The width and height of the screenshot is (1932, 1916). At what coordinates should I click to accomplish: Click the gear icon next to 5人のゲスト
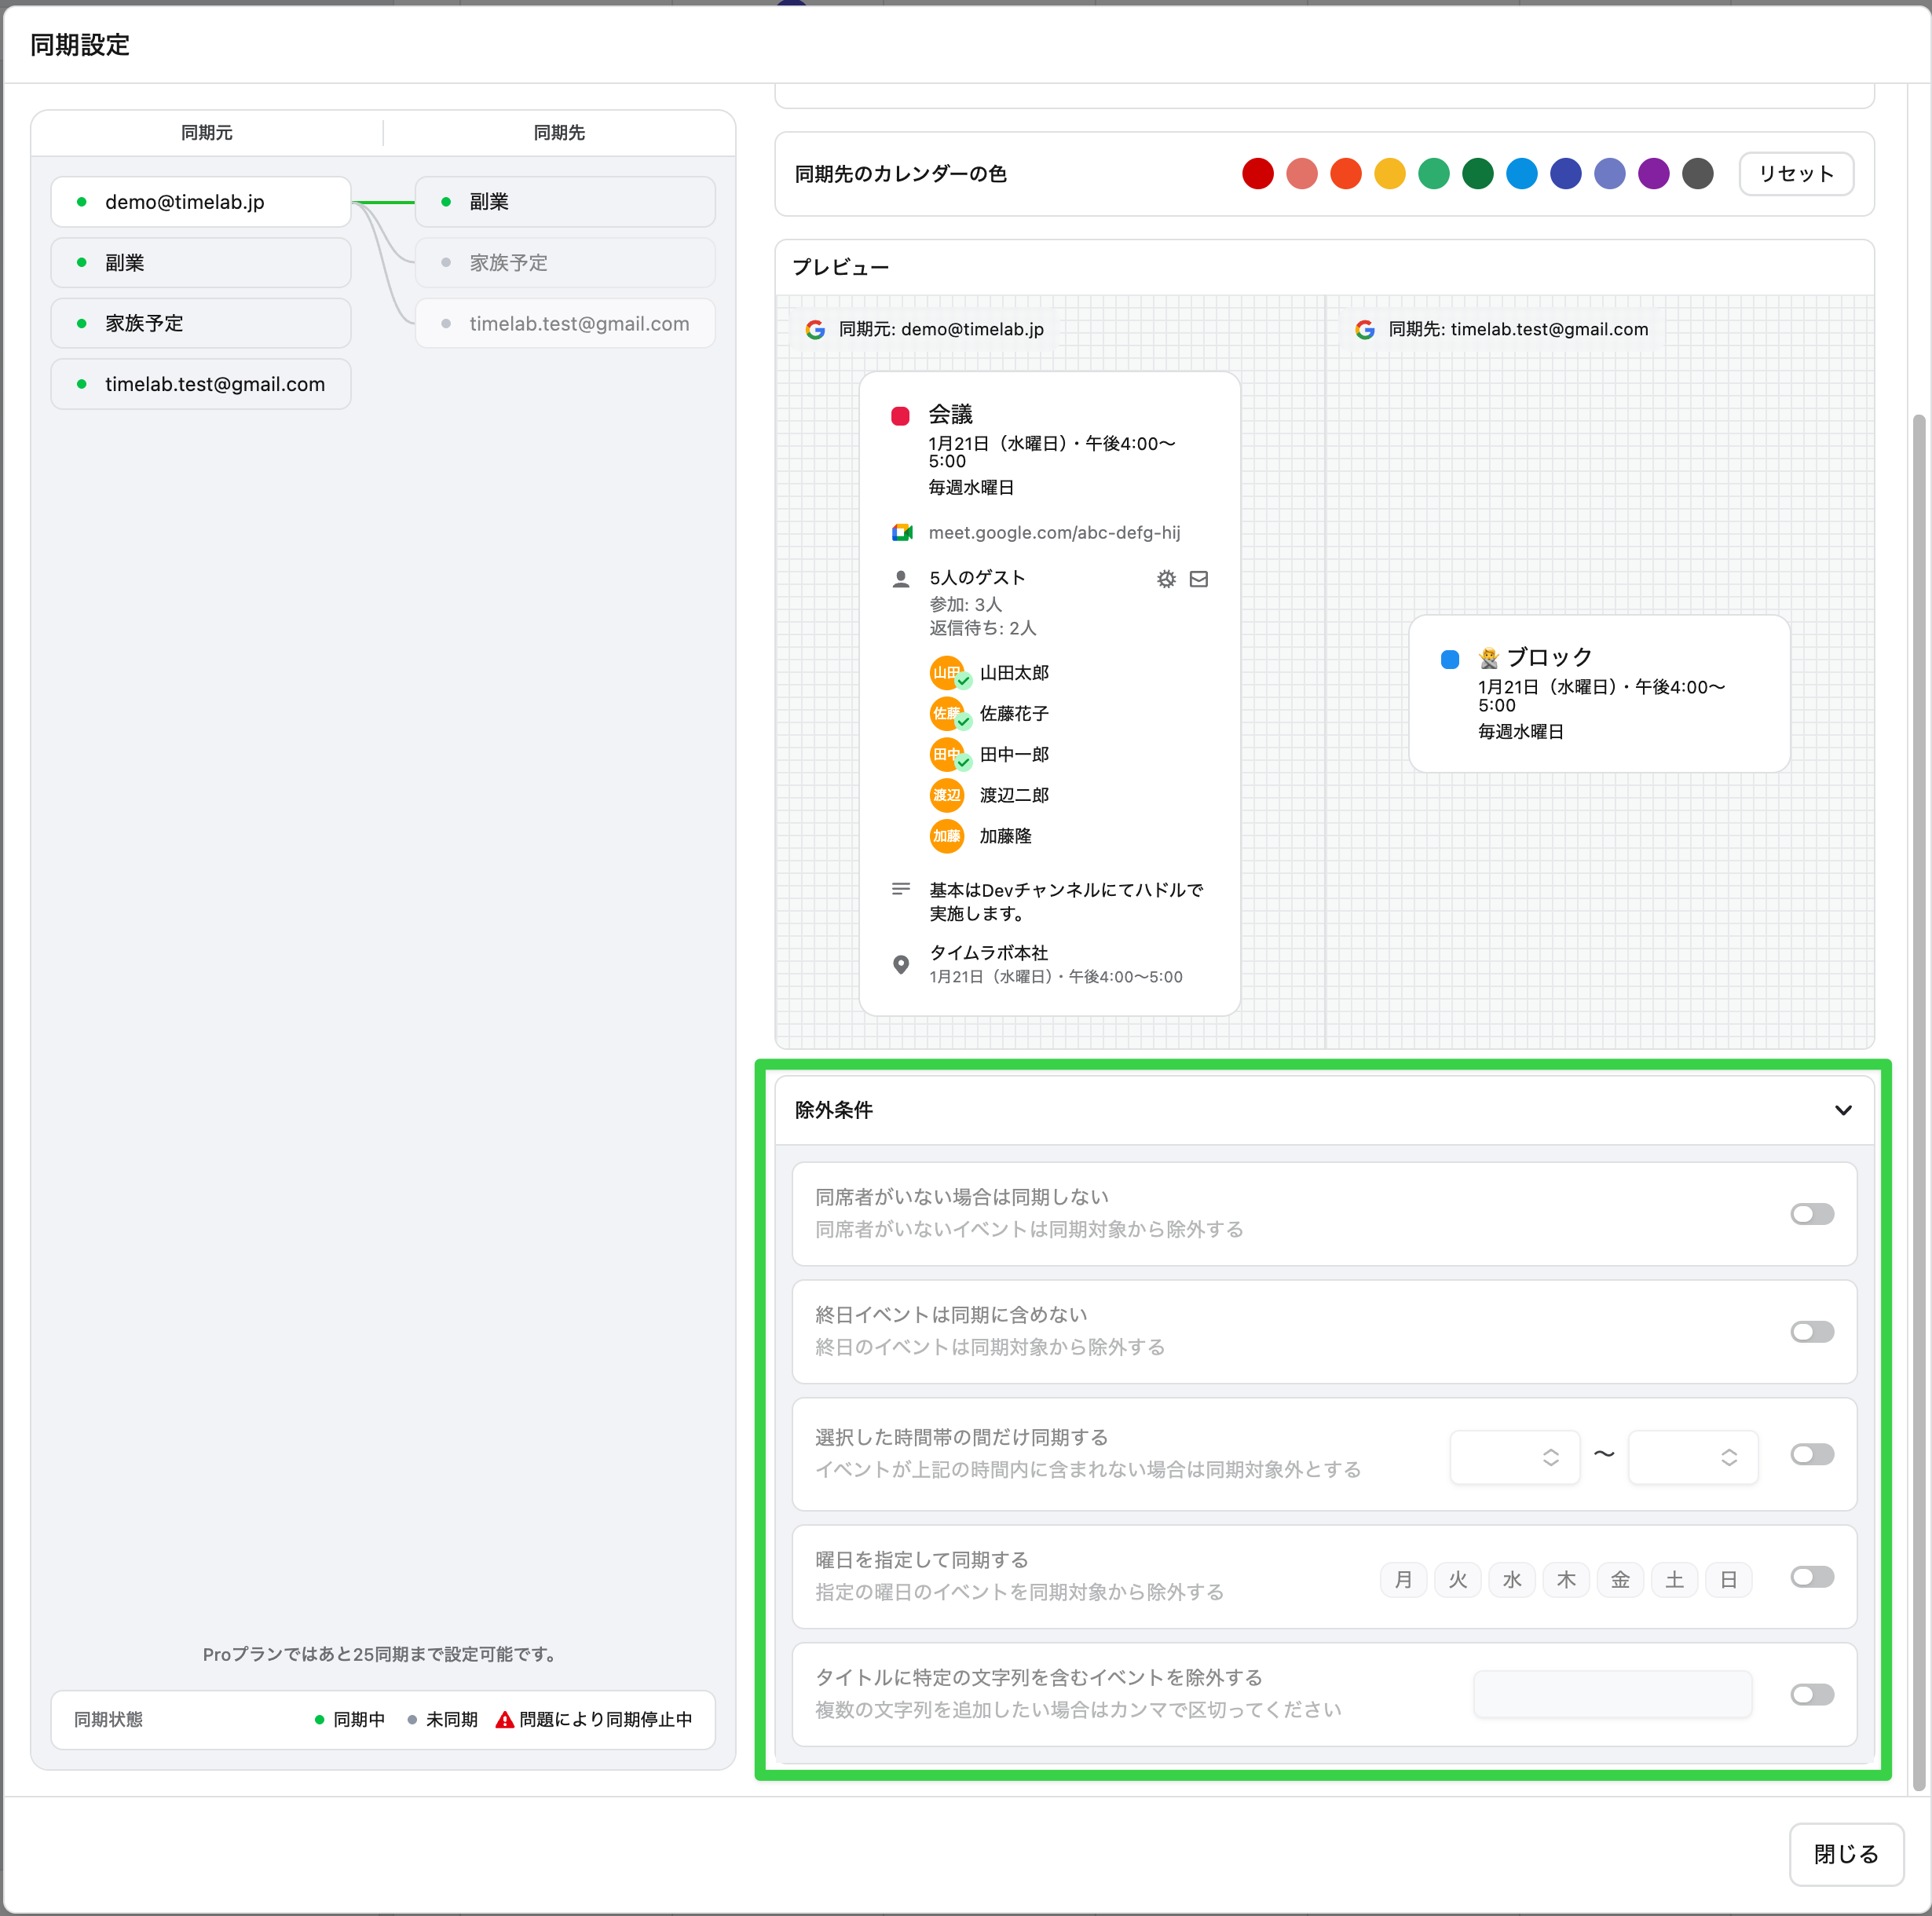point(1166,579)
